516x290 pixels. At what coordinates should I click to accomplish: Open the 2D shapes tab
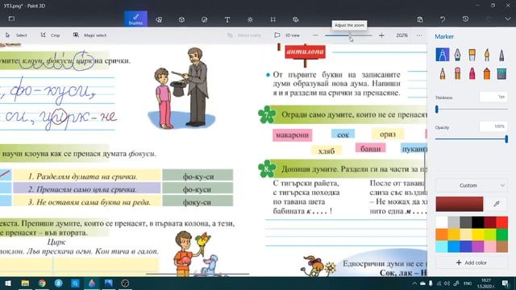coord(159,19)
